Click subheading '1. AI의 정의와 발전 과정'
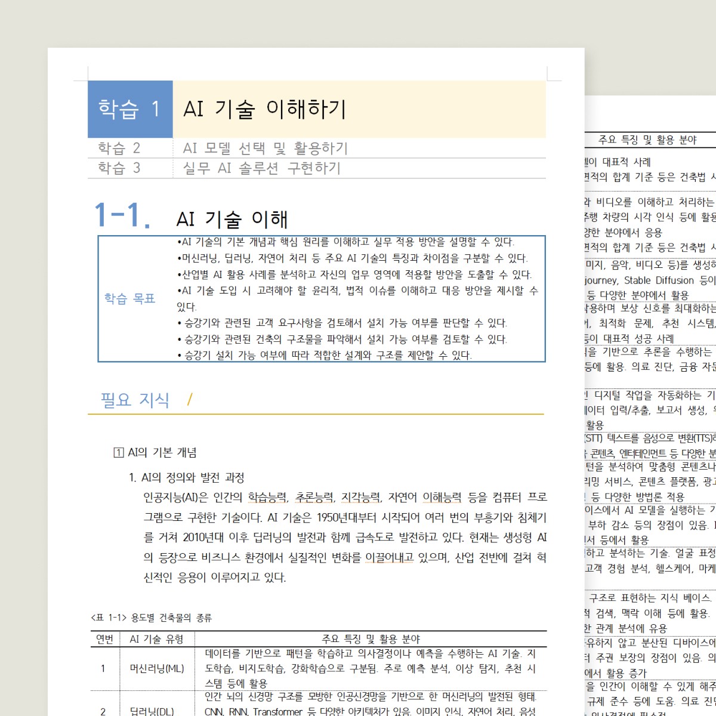716x716 pixels. (187, 477)
